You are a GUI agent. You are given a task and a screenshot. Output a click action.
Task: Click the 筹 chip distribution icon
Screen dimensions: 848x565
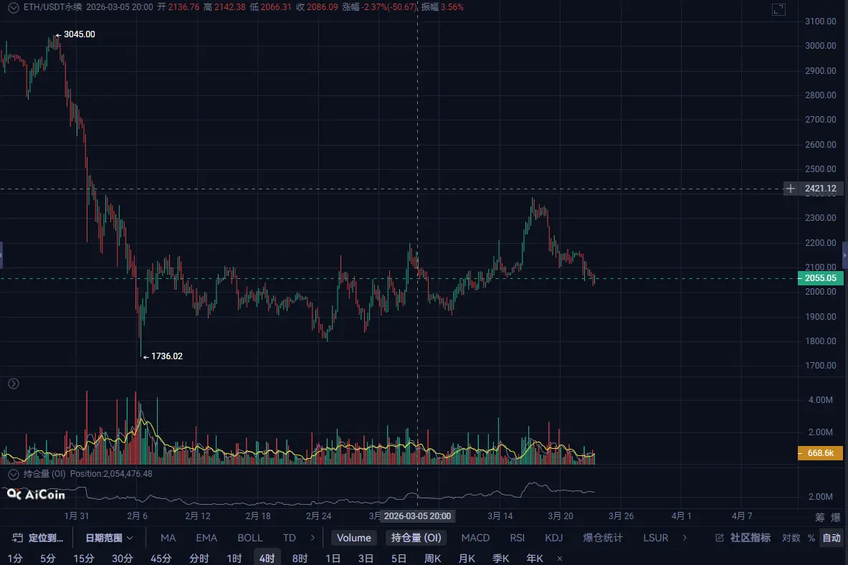click(820, 518)
